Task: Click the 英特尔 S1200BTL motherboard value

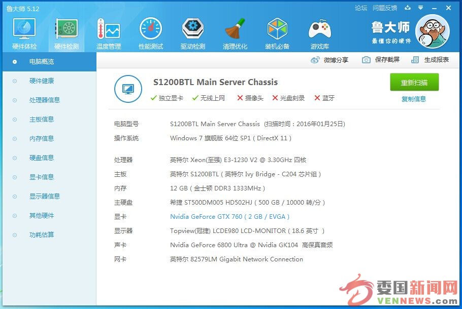Action: (245, 174)
